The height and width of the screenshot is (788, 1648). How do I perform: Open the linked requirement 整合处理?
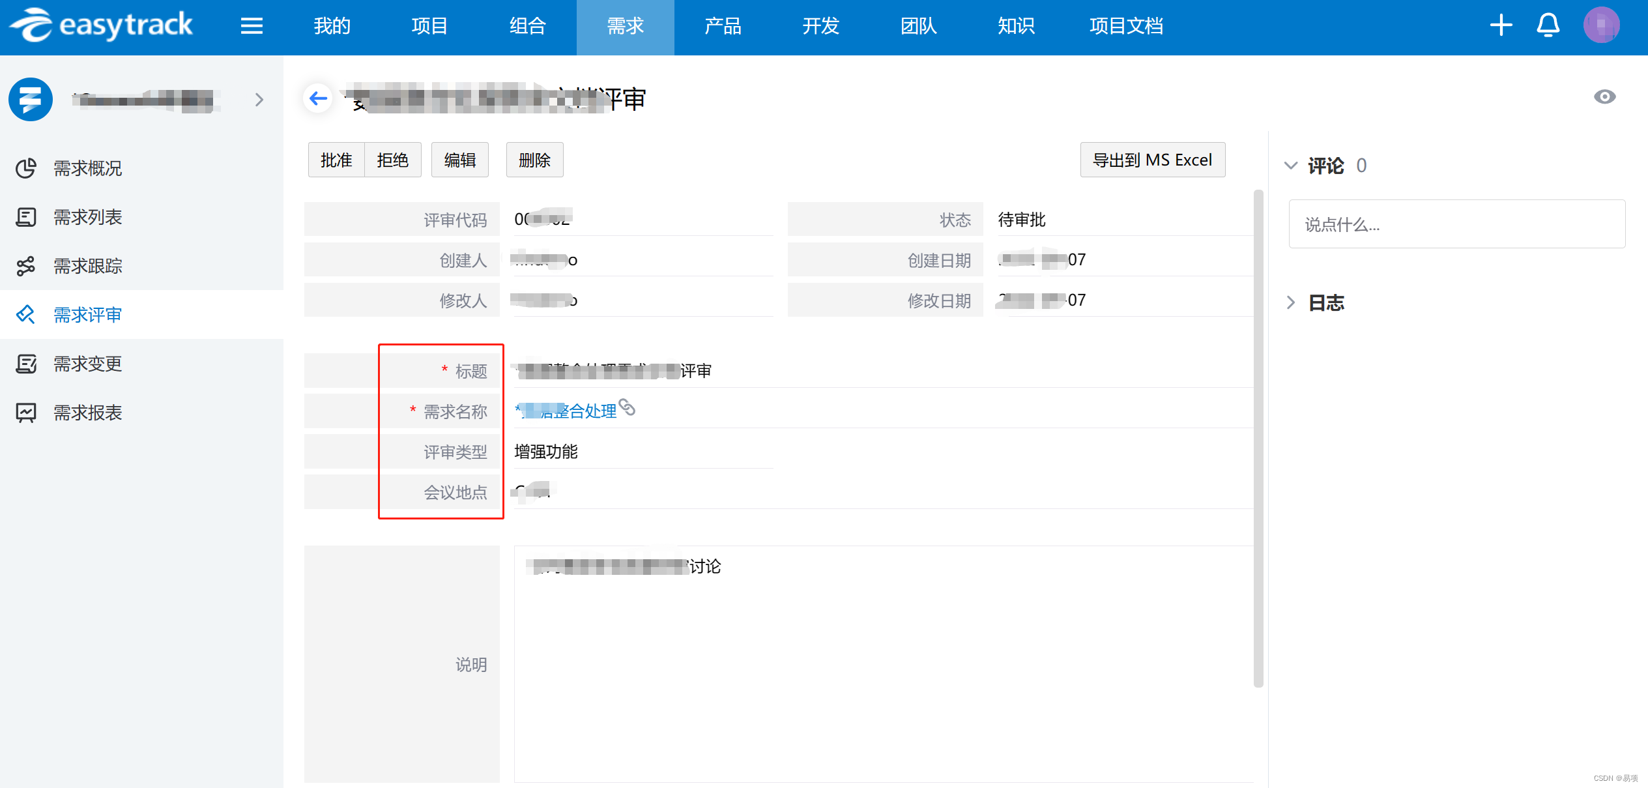click(x=566, y=411)
